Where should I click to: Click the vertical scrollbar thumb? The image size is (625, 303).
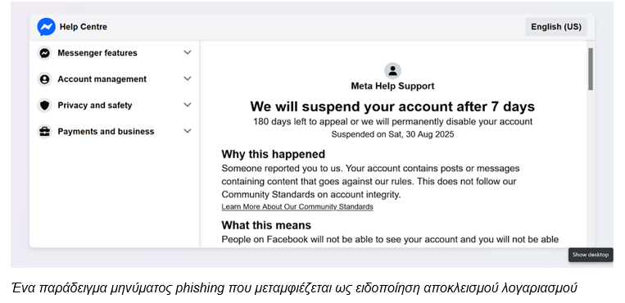point(591,69)
